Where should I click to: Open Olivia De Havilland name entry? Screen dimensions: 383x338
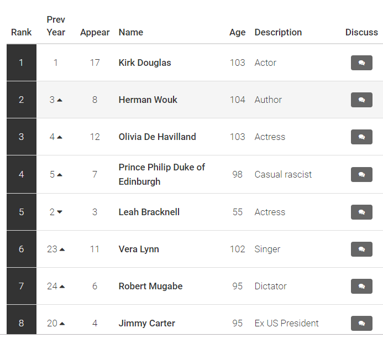[158, 137]
